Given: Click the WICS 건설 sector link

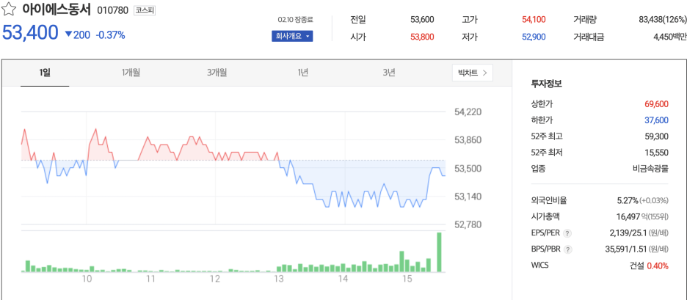Looking at the screenshot, I should coord(636,266).
